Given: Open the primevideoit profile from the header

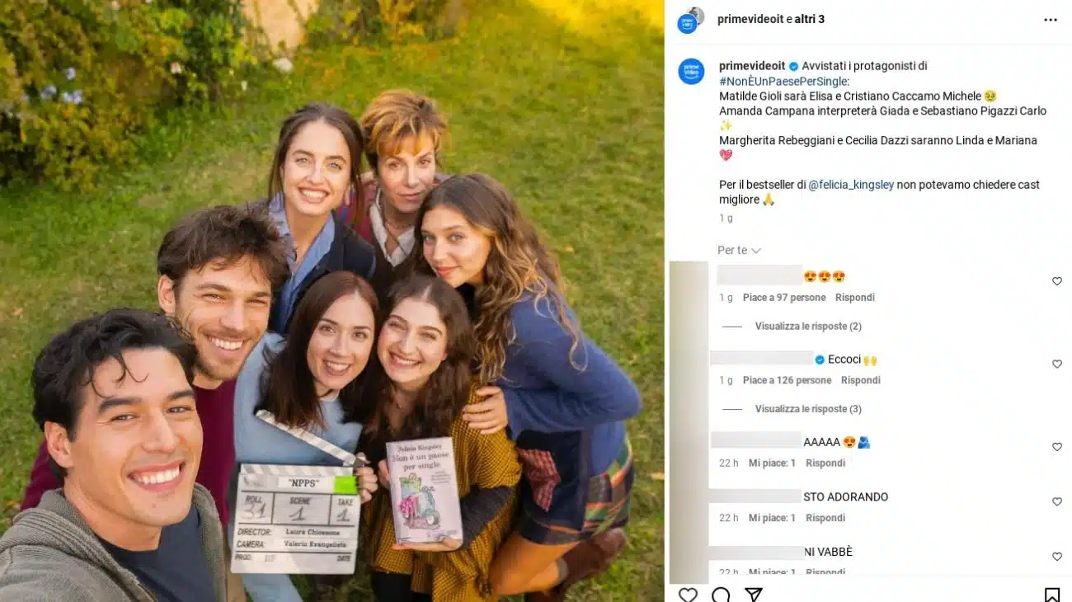Looking at the screenshot, I should click(x=750, y=19).
